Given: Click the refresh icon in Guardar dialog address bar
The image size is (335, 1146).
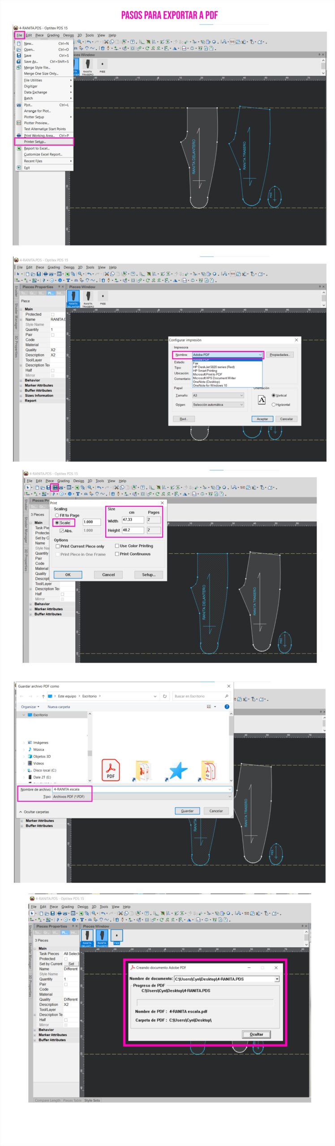Looking at the screenshot, I should click(165, 696).
